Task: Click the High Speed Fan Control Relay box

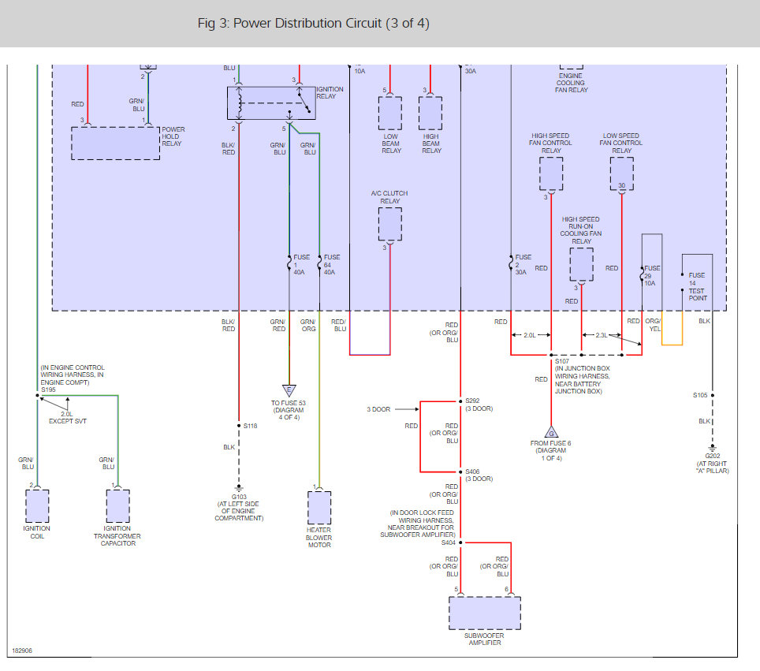Action: pyautogui.click(x=551, y=173)
